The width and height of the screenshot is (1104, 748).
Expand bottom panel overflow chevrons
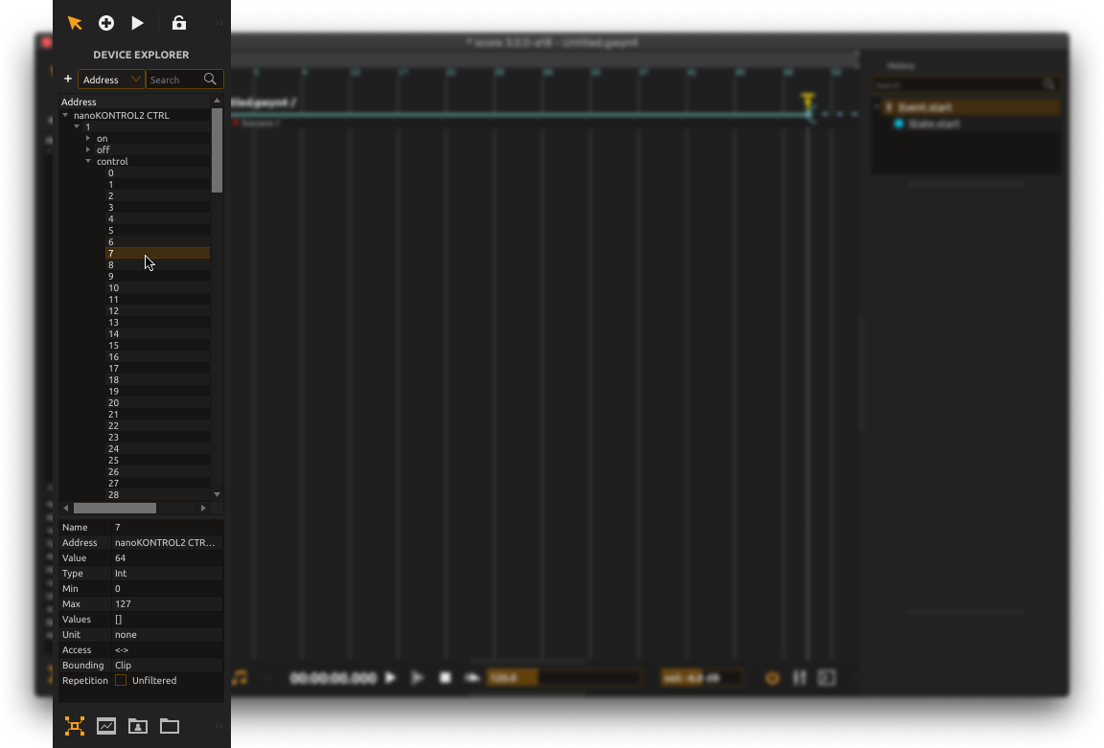pos(218,725)
